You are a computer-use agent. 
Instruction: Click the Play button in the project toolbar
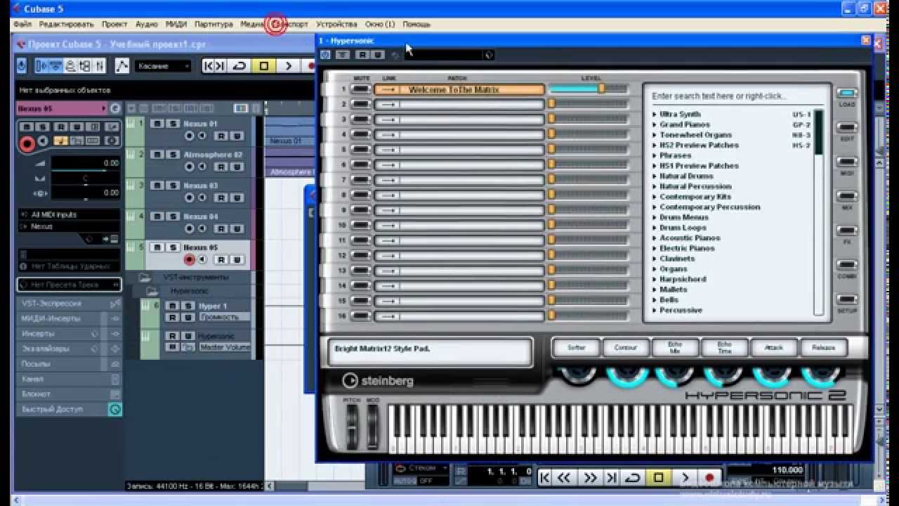click(288, 66)
